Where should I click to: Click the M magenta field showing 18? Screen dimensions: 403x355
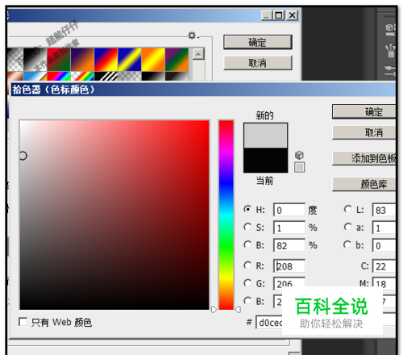click(384, 282)
